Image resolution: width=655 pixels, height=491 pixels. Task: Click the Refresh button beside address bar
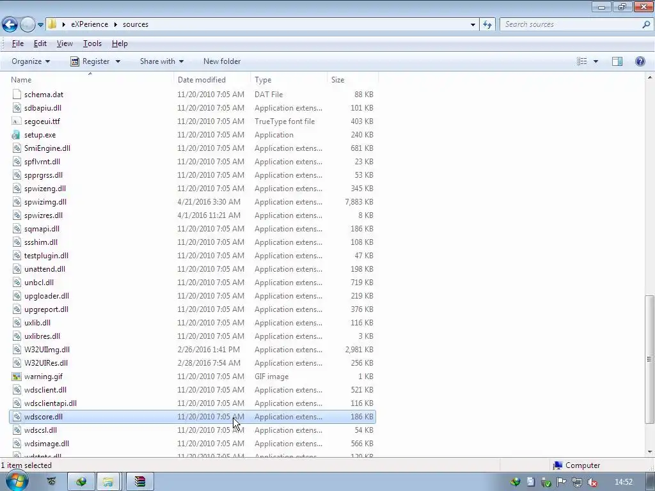[487, 25]
